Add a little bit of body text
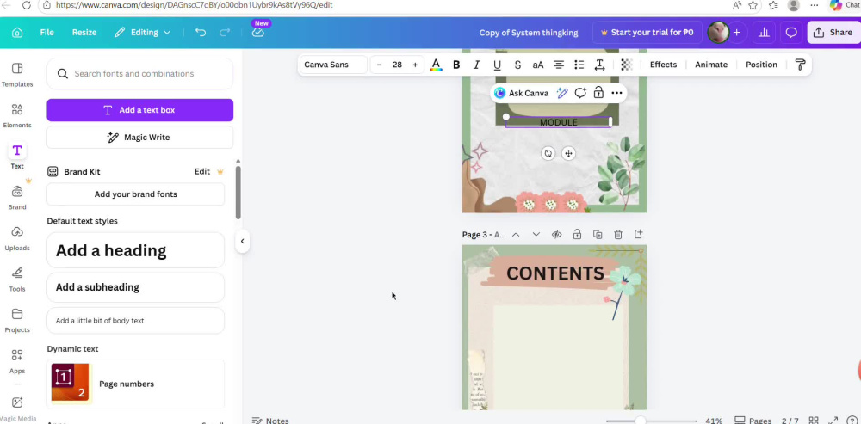The image size is (861, 424). tap(136, 320)
